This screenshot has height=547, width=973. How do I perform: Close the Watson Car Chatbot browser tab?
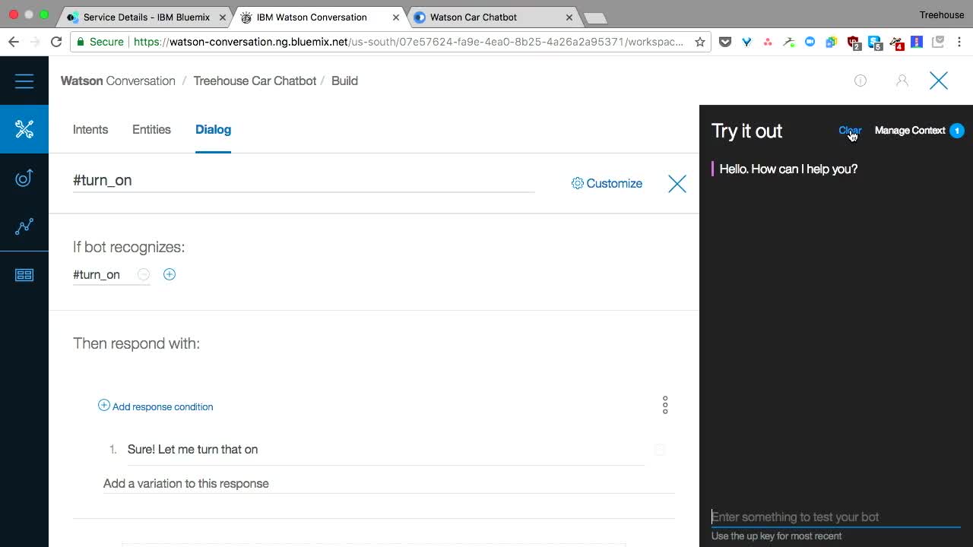pyautogui.click(x=569, y=17)
